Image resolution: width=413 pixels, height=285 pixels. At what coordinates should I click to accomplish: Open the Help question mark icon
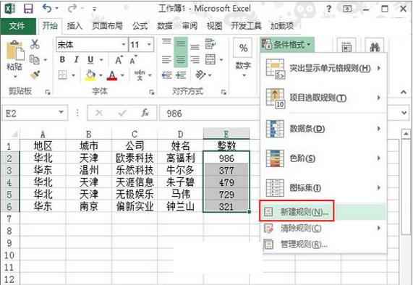[328, 9]
